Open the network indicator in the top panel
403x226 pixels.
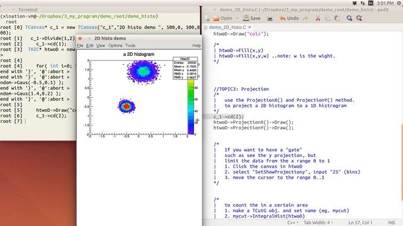(x=363, y=3)
